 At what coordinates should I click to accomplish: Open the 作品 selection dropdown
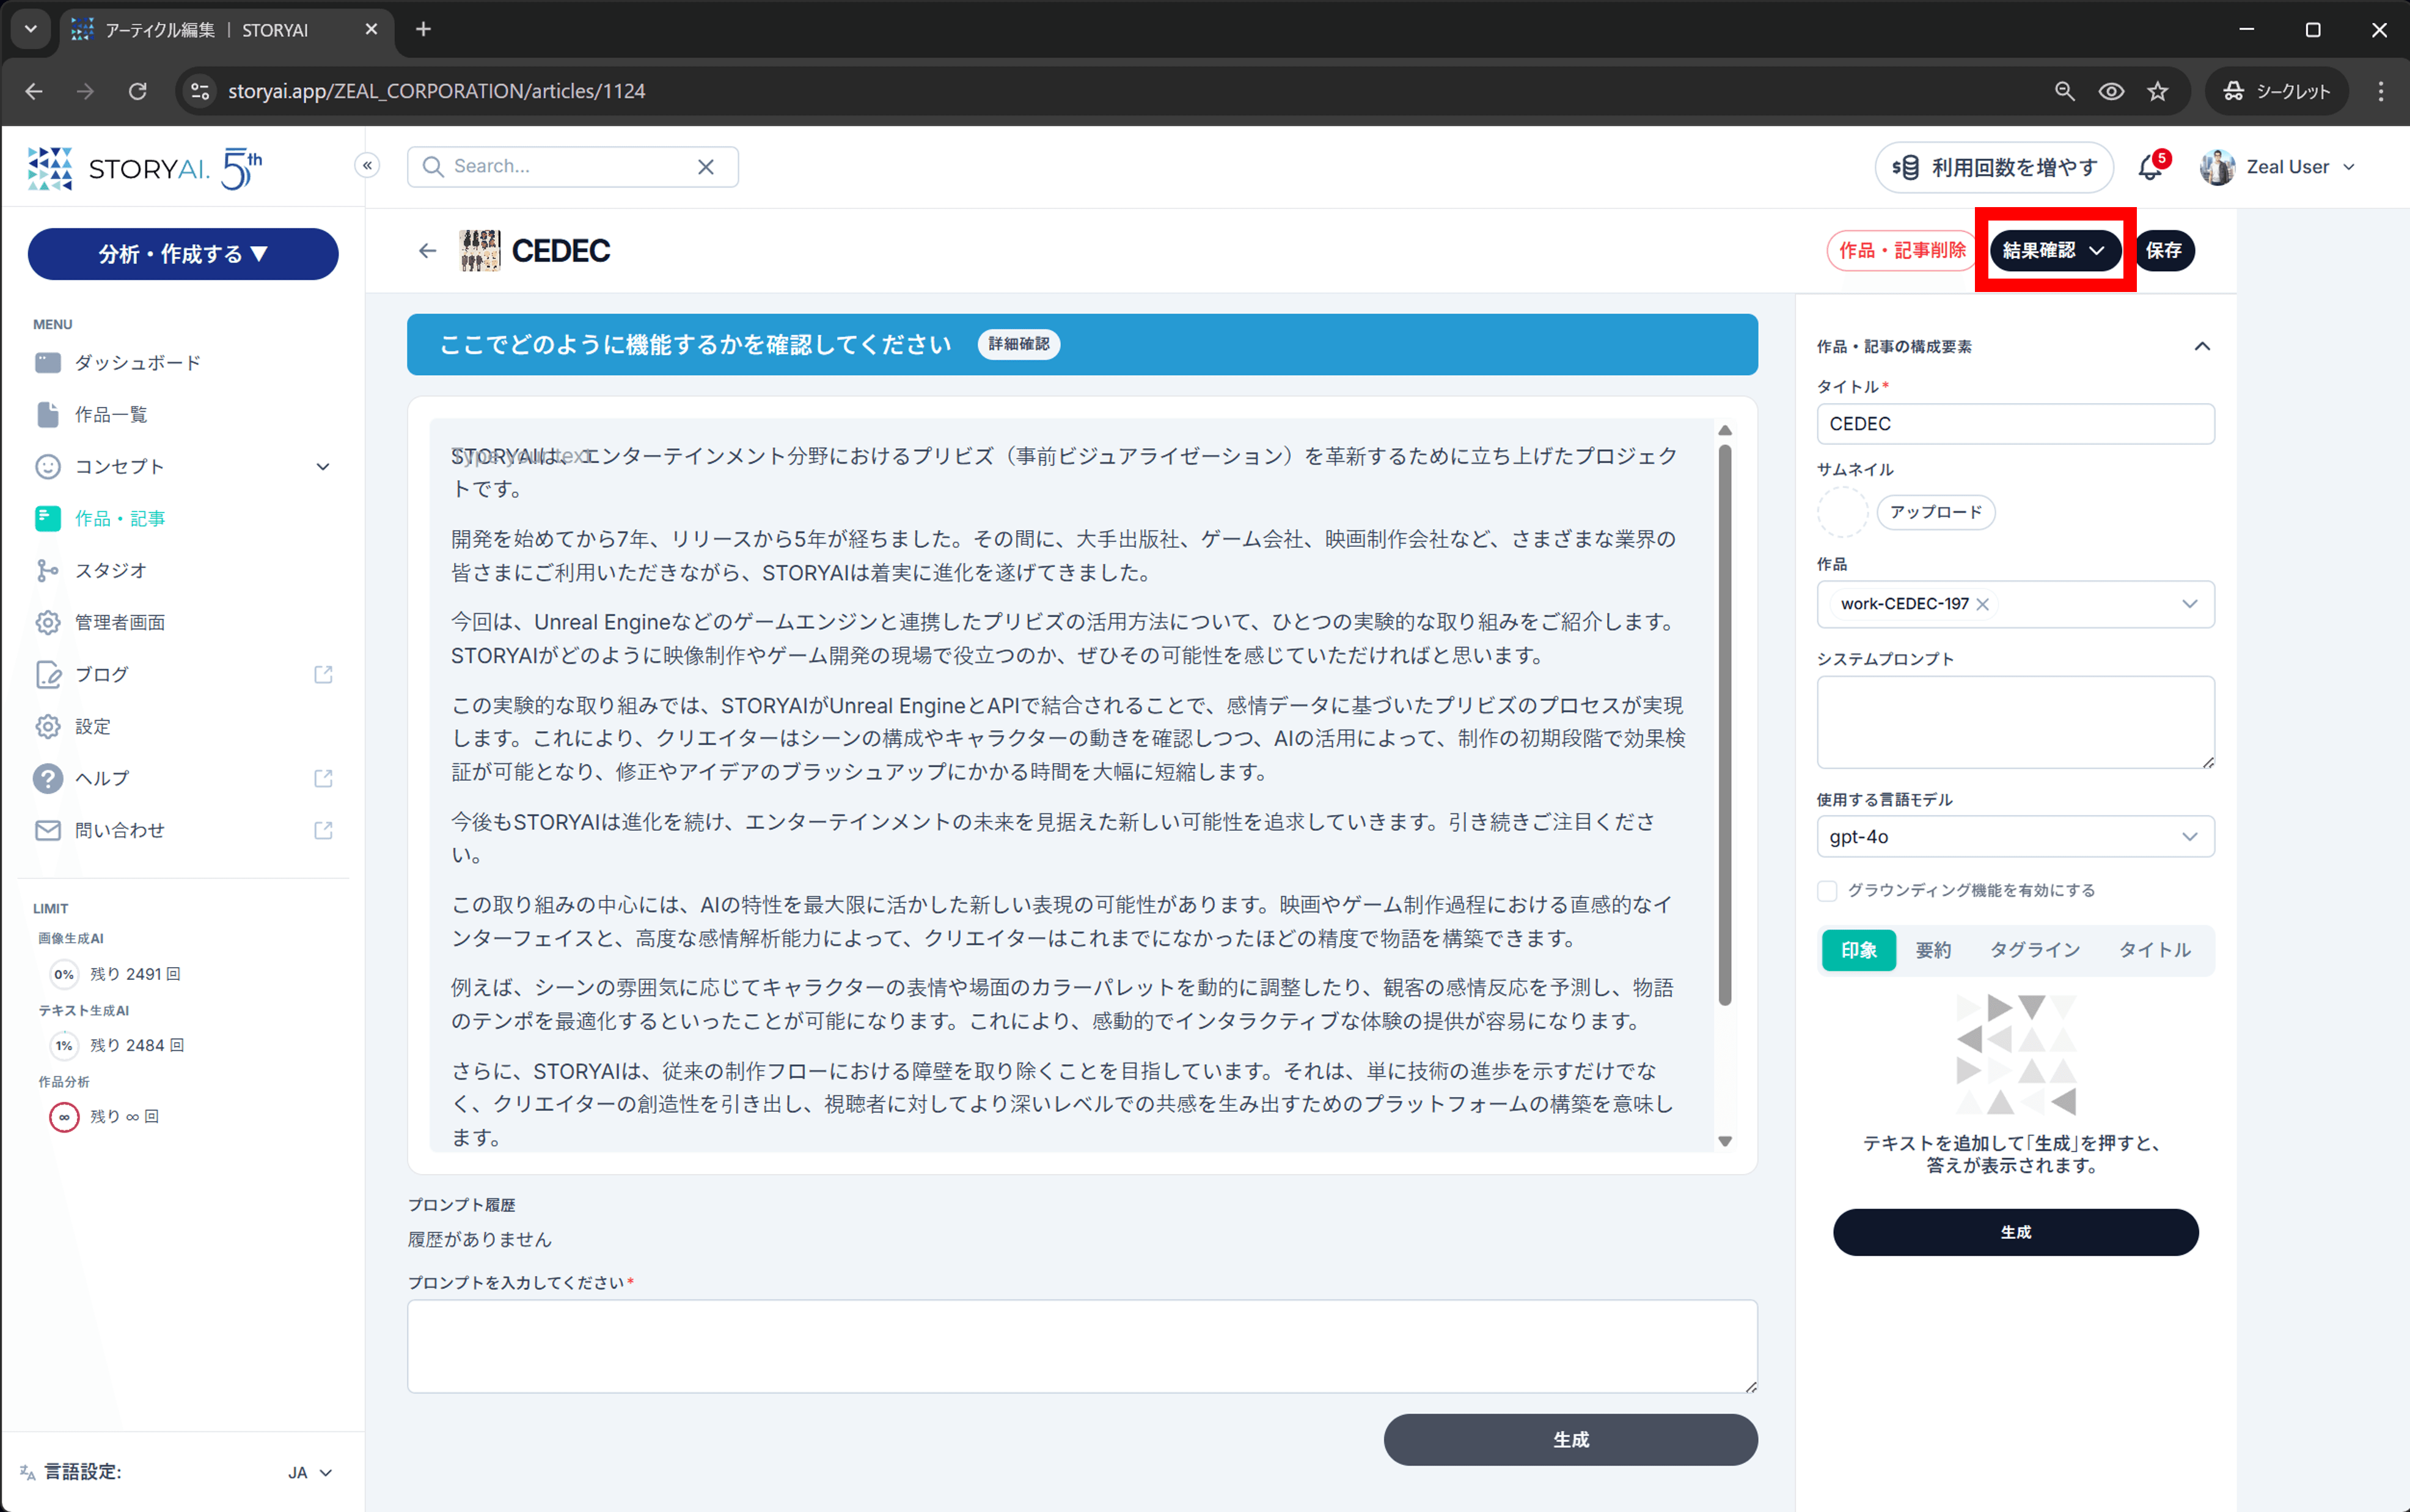[x=2015, y=604]
